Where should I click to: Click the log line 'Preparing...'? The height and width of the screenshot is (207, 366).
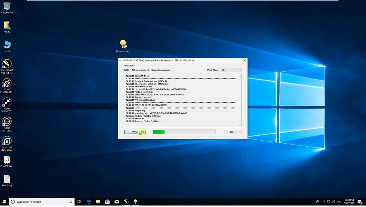[x=136, y=111]
